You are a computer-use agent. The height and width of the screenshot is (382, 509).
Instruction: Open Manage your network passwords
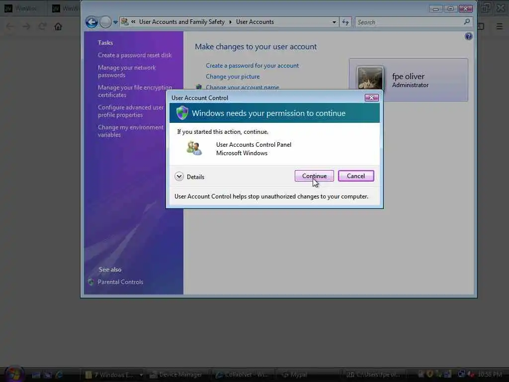coord(127,71)
